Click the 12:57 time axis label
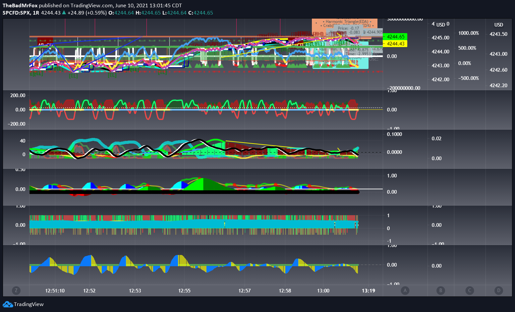The width and height of the screenshot is (515, 312). point(245,291)
